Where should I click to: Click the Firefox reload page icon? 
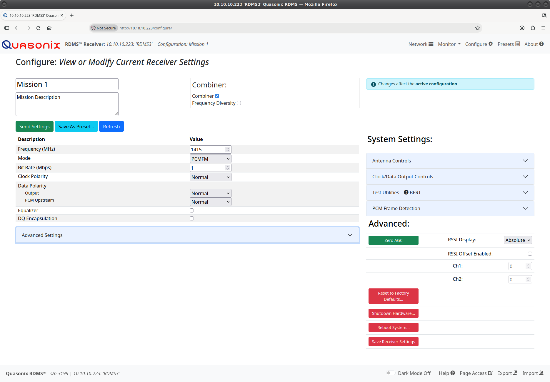coord(38,28)
